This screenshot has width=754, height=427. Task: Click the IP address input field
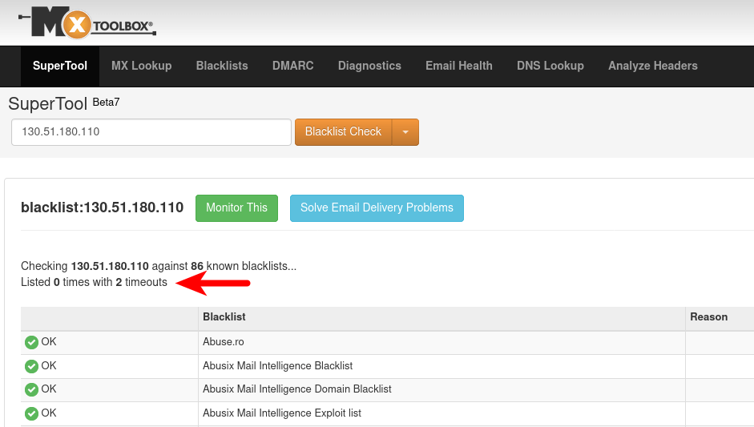[x=151, y=132]
